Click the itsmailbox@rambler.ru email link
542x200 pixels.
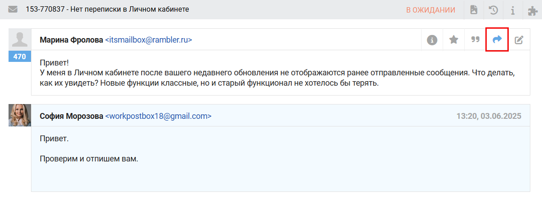click(x=148, y=40)
